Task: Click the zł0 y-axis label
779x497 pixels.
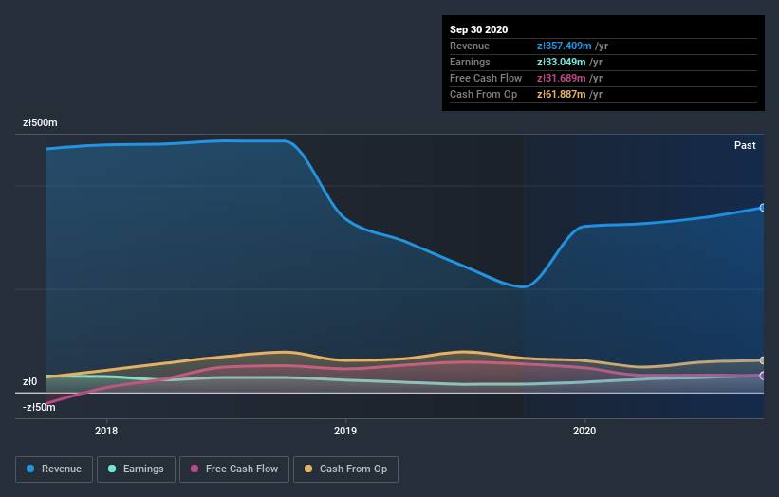Action: tap(29, 382)
